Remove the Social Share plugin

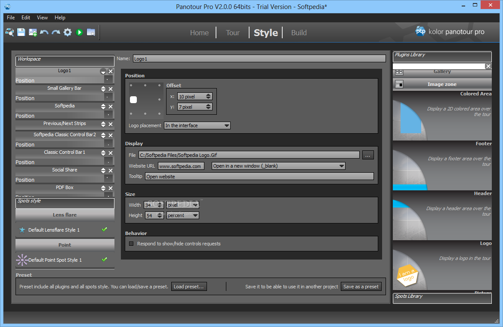(110, 171)
